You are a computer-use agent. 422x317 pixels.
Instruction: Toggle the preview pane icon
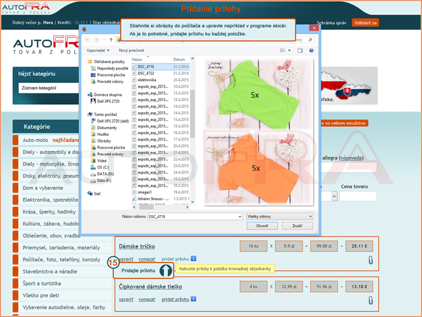point(300,50)
